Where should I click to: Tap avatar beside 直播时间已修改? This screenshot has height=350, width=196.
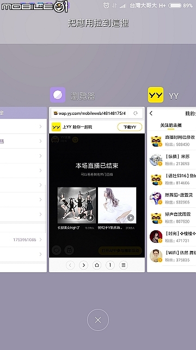(156, 141)
